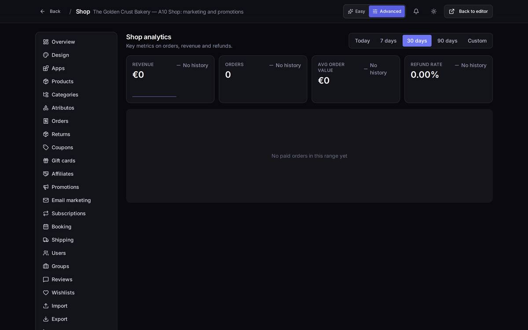Click the Categories icon in sidebar
Screen dimensions: 528x330
click(x=46, y=95)
